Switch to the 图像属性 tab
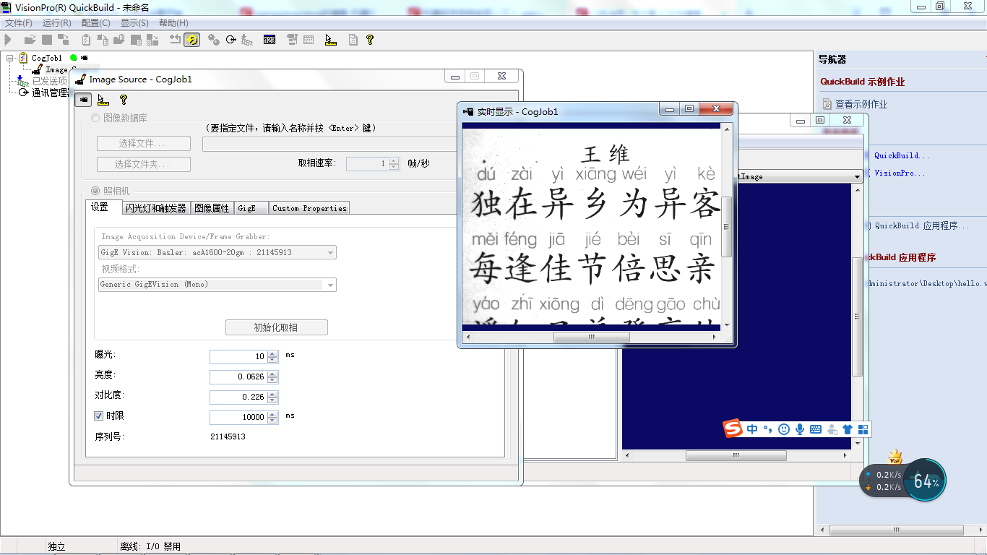Viewport: 987px width, 555px height. pos(212,208)
